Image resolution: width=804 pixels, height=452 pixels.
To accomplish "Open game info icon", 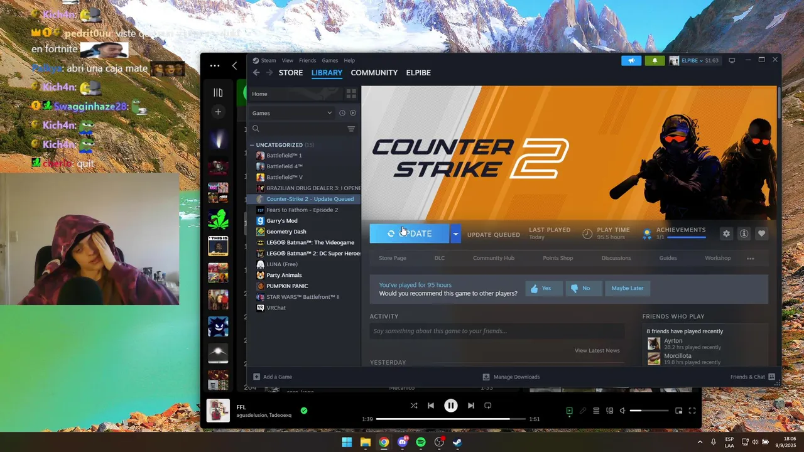I will [744, 234].
